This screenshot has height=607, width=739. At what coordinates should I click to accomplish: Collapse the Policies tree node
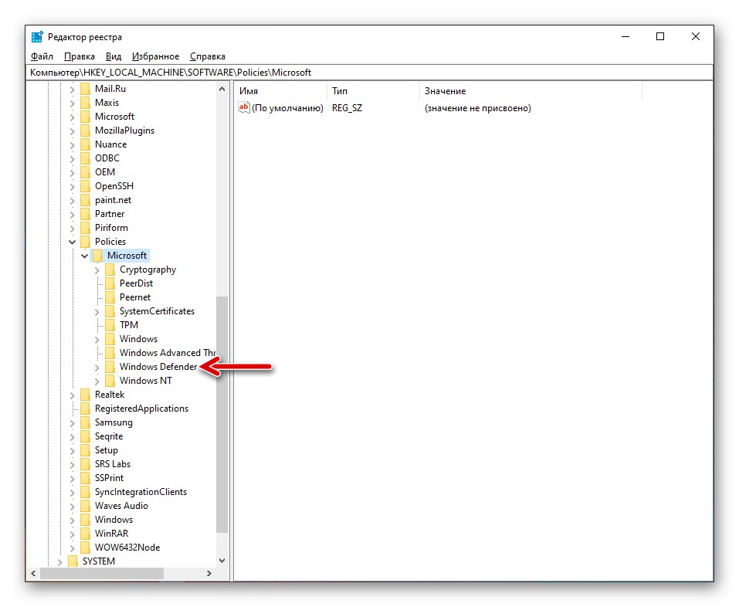[x=72, y=242]
